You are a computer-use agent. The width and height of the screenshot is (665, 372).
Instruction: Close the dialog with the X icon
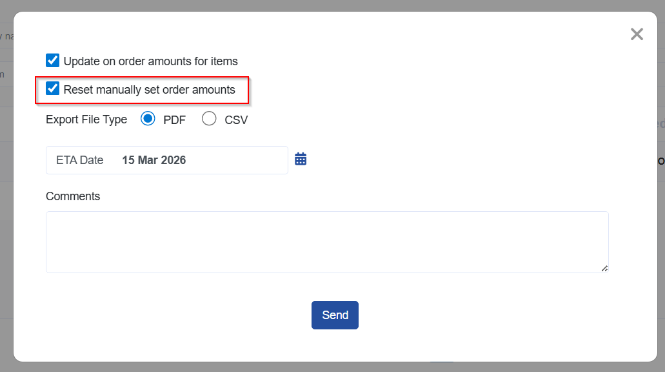point(637,34)
